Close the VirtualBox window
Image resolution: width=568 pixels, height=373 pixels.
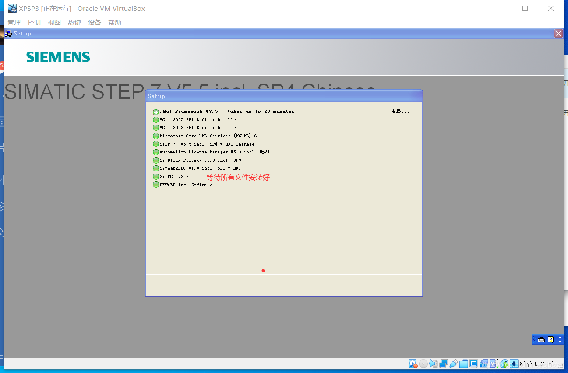pyautogui.click(x=551, y=8)
